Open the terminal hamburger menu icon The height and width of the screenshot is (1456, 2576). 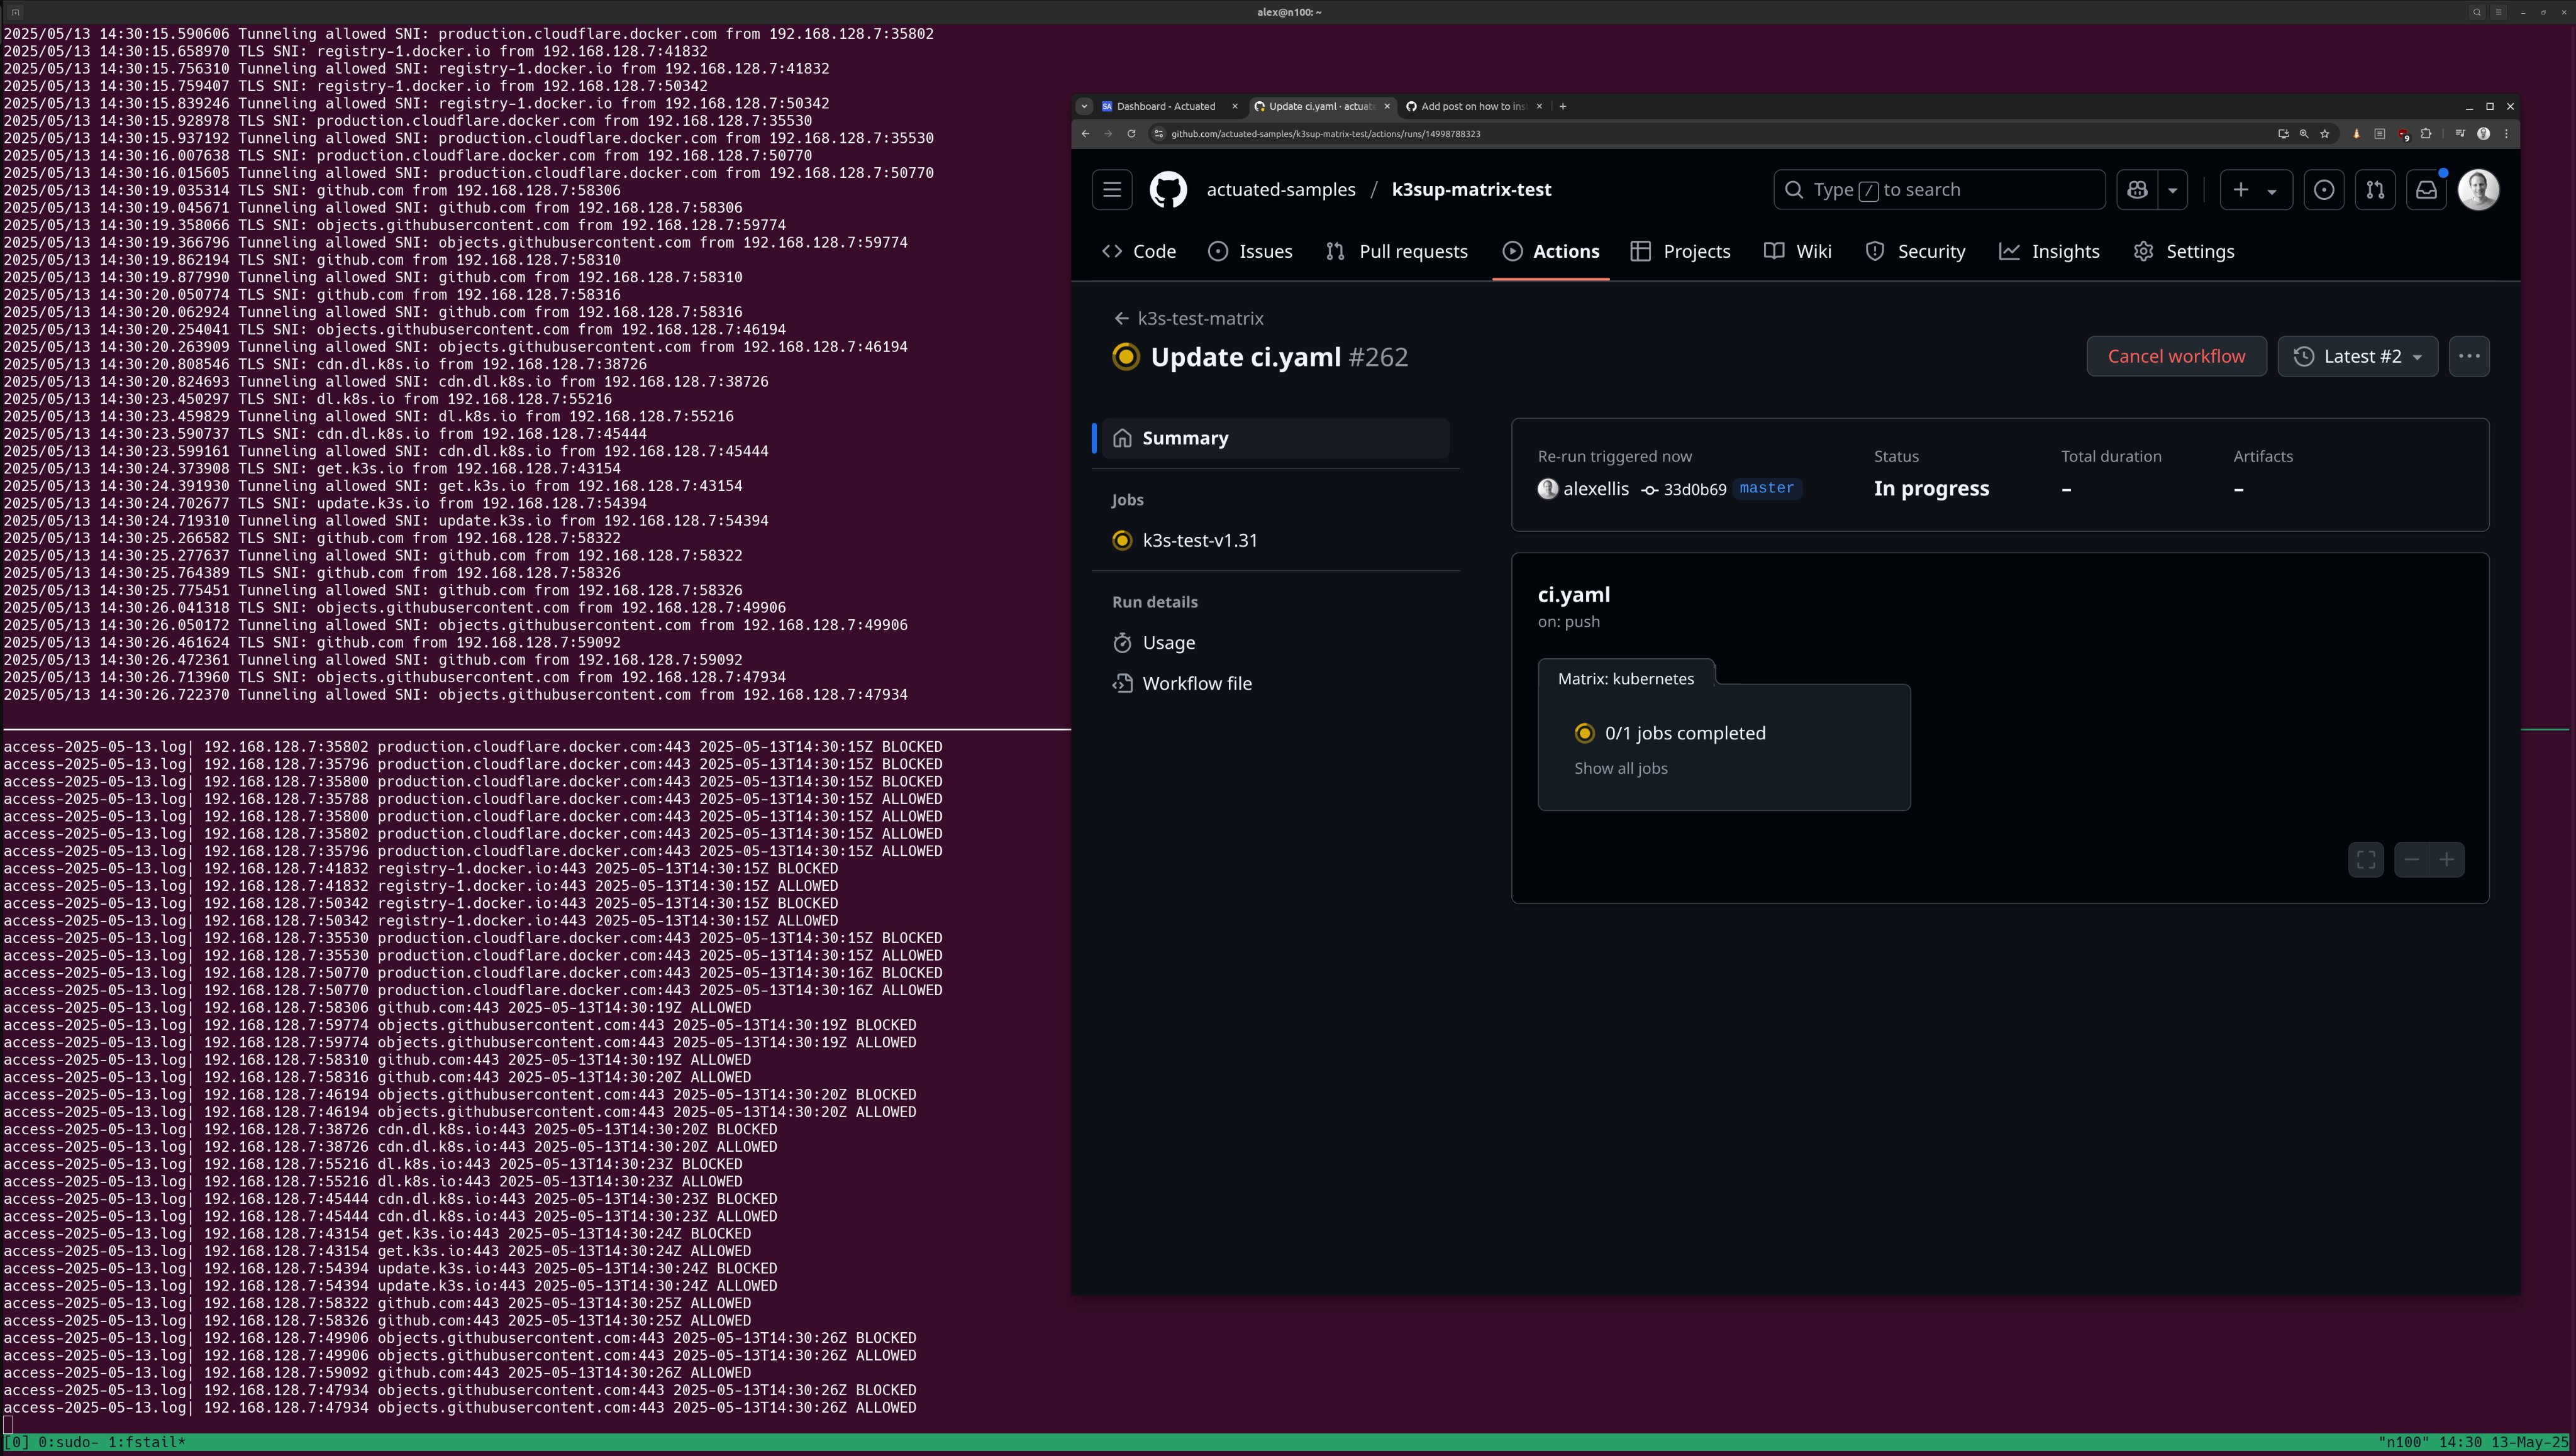(2498, 12)
